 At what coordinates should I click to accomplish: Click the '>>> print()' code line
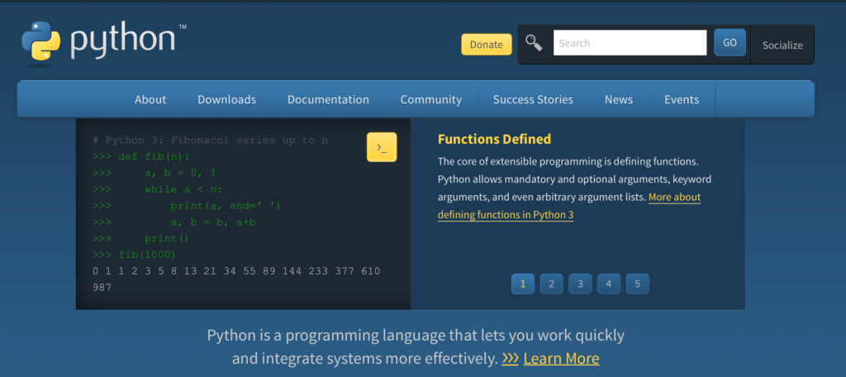coord(140,238)
